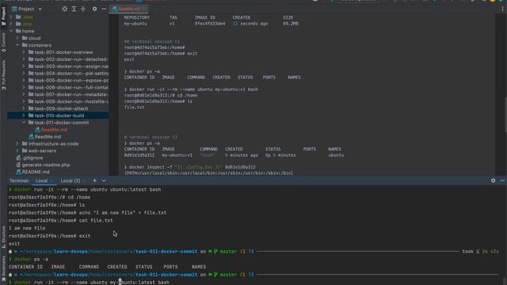Select the web-servers folder row
Image resolution: width=507 pixels, height=285 pixels.
point(58,150)
